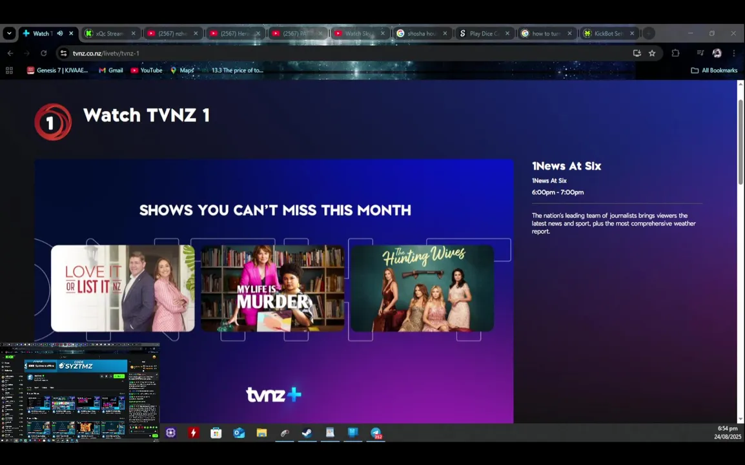Open the All Bookmarks folder
This screenshot has width=745, height=465.
714,70
